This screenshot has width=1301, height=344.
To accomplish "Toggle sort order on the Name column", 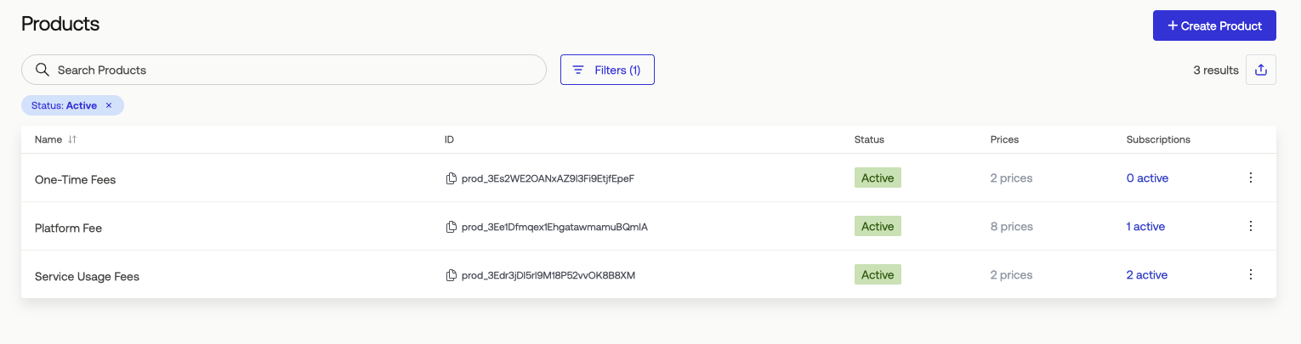I will point(72,139).
